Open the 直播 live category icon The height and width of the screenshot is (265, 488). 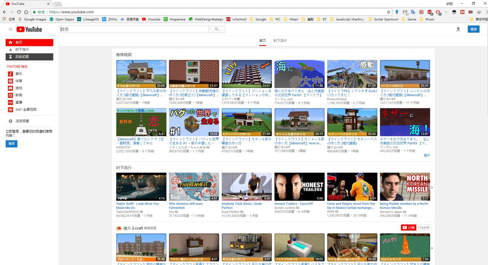pyautogui.click(x=11, y=102)
